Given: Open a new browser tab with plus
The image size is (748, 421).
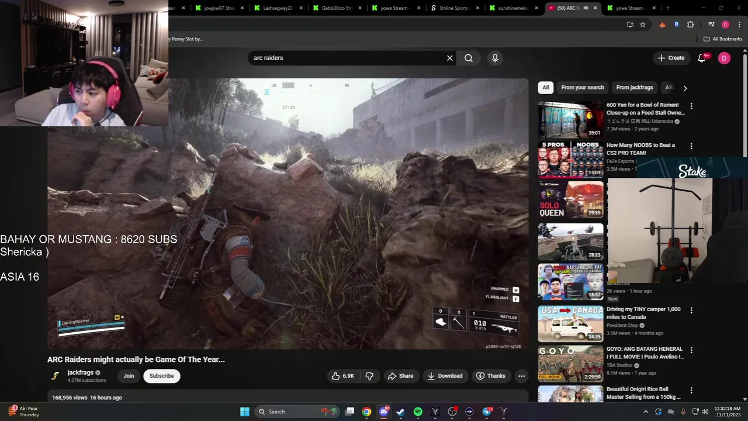Looking at the screenshot, I should [x=668, y=8].
